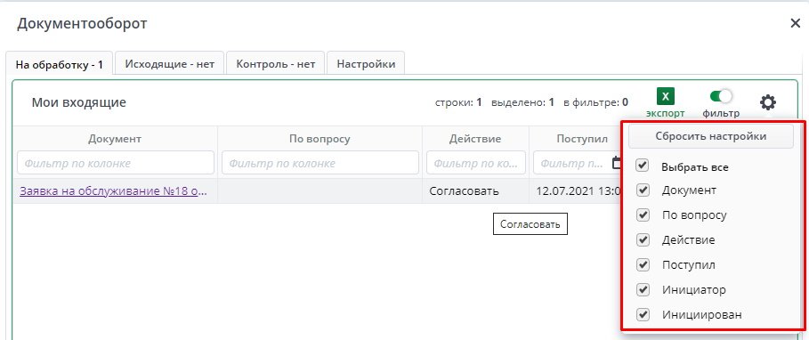Click the Согласовать tooltip

coord(530,224)
